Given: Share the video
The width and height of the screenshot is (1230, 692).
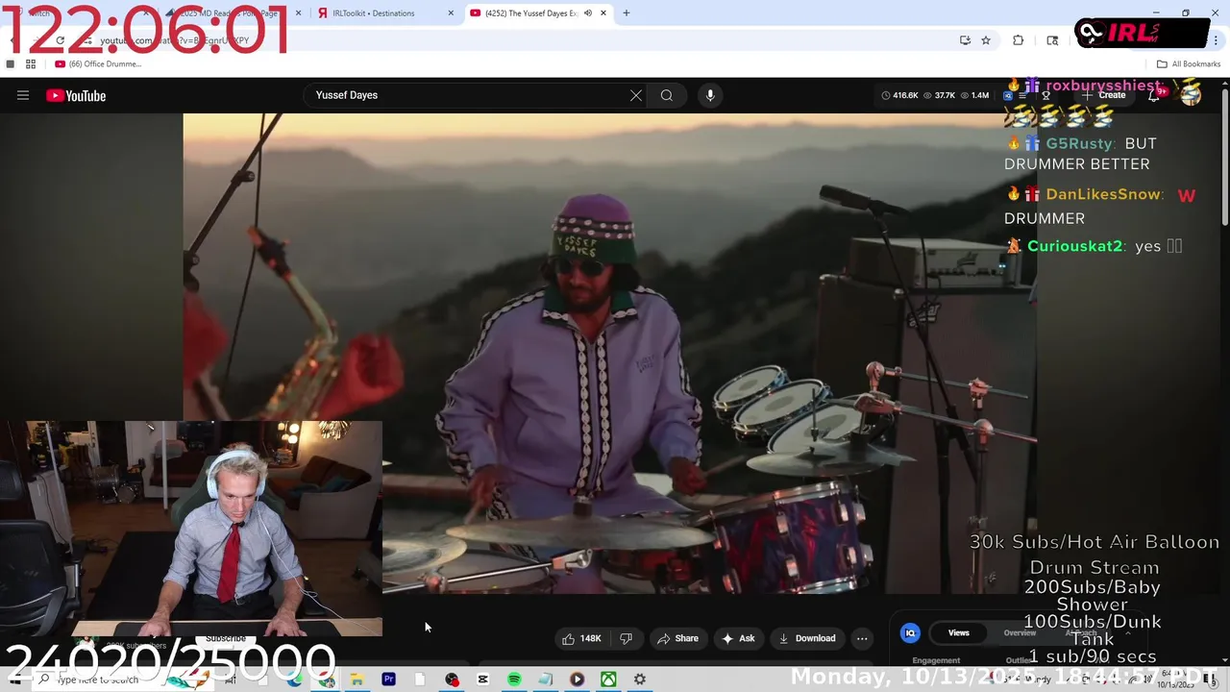Looking at the screenshot, I should [x=677, y=638].
